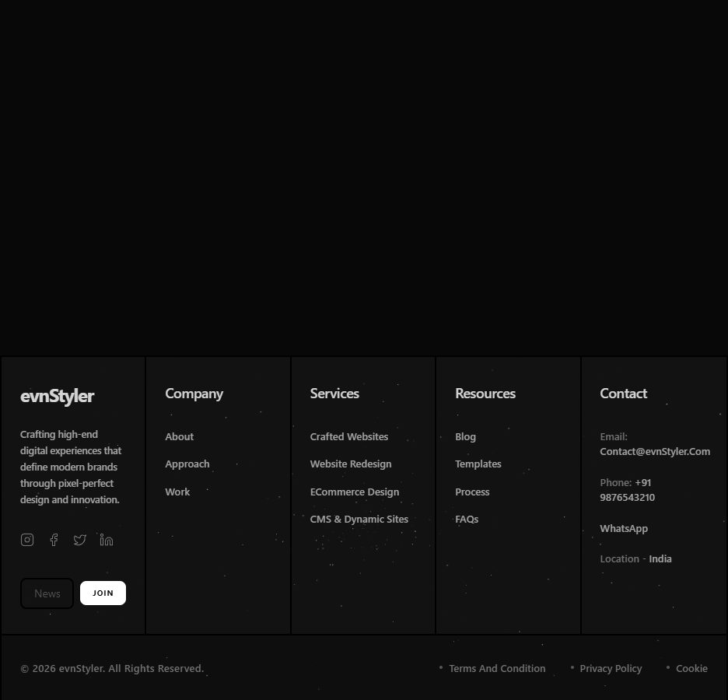Screen dimensions: 728x700
Task: Open the WhatsApp contact link
Action: pos(624,529)
